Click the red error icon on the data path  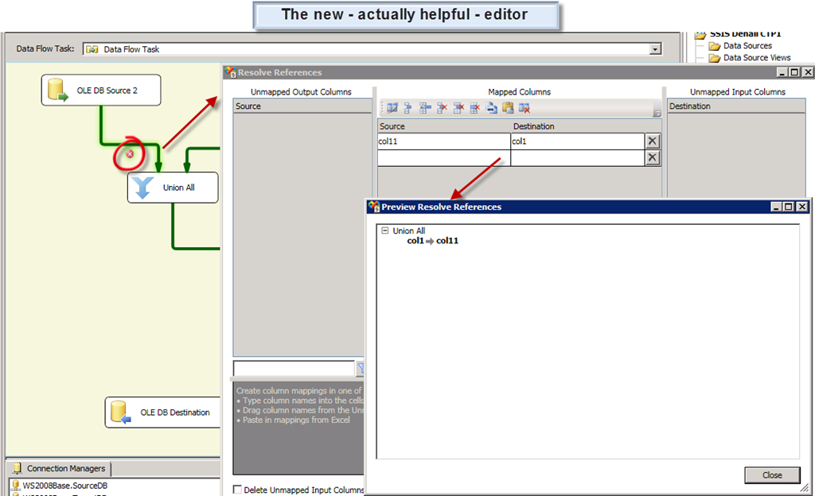click(x=130, y=153)
